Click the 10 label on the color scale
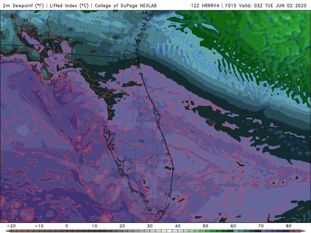The width and height of the screenshot is (311, 233). pos(94,226)
